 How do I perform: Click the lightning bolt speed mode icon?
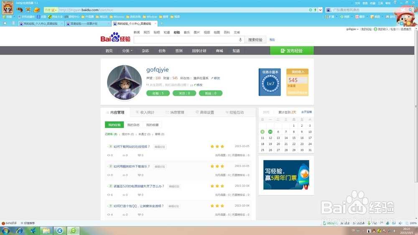coord(315,10)
